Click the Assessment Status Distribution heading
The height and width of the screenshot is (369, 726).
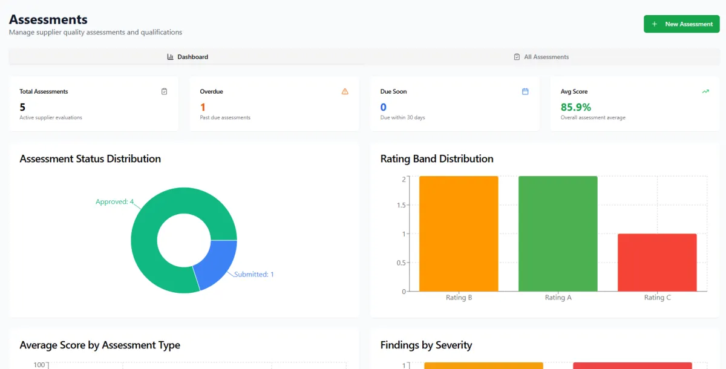90,158
